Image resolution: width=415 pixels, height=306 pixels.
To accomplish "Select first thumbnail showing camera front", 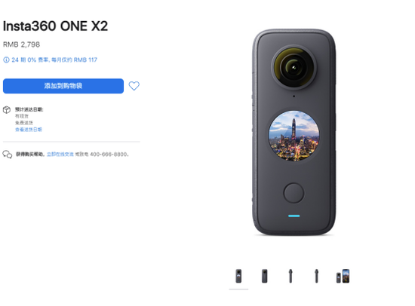I will [x=238, y=276].
